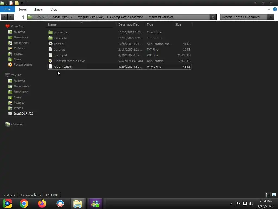Image resolution: width=278 pixels, height=209 pixels.
Task: Open Documents under This PC
Action: [21, 86]
